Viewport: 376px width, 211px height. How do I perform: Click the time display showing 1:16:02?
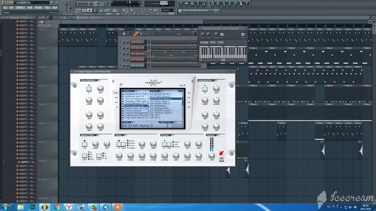(x=91, y=4)
